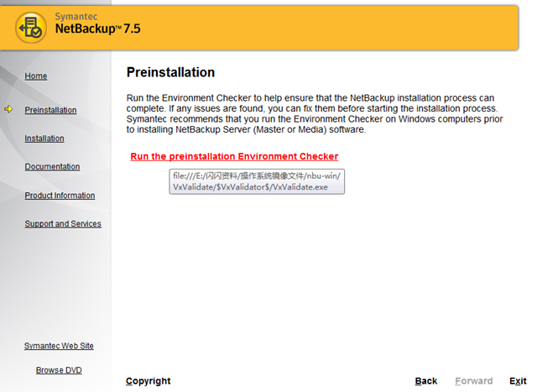The image size is (537, 392).
Task: Click the Environment Checker description paragraph
Action: pyautogui.click(x=315, y=114)
